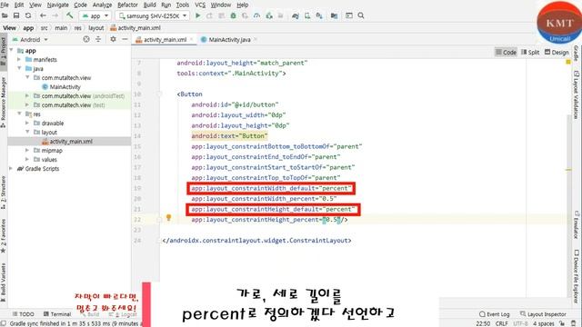Switch to the MainActivity.java tab
Viewport: 582px width, 327px height.
coord(229,39)
